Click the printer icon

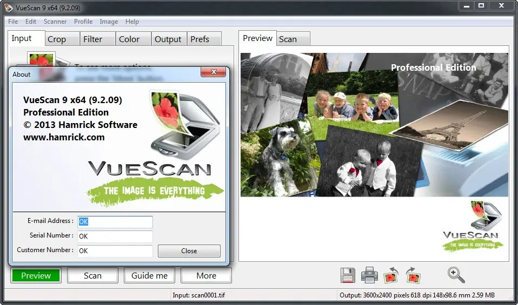click(x=369, y=275)
